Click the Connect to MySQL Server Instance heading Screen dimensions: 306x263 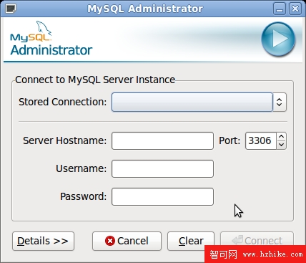95,80
